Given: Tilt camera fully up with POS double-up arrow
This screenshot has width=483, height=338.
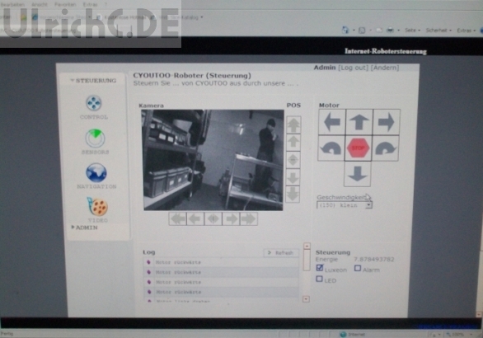Looking at the screenshot, I should (x=293, y=124).
